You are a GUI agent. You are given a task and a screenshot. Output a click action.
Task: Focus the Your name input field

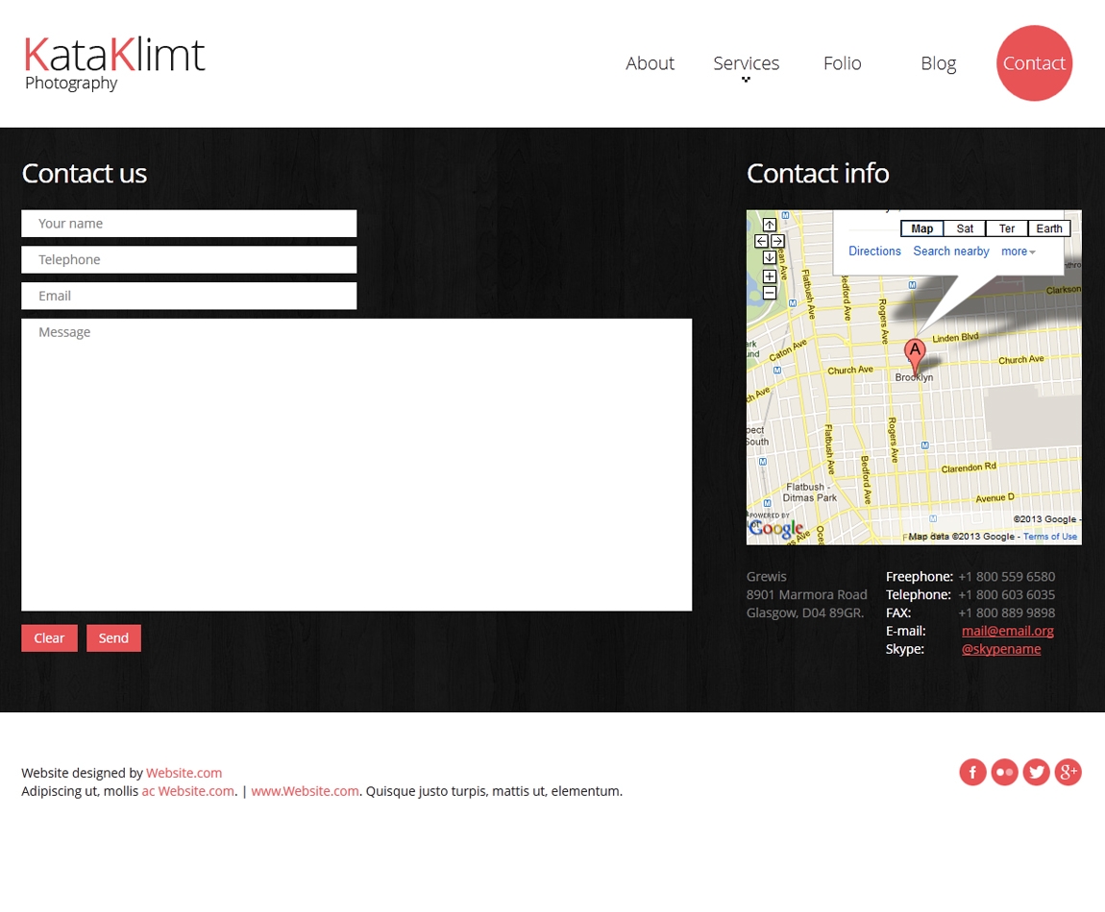pos(188,224)
